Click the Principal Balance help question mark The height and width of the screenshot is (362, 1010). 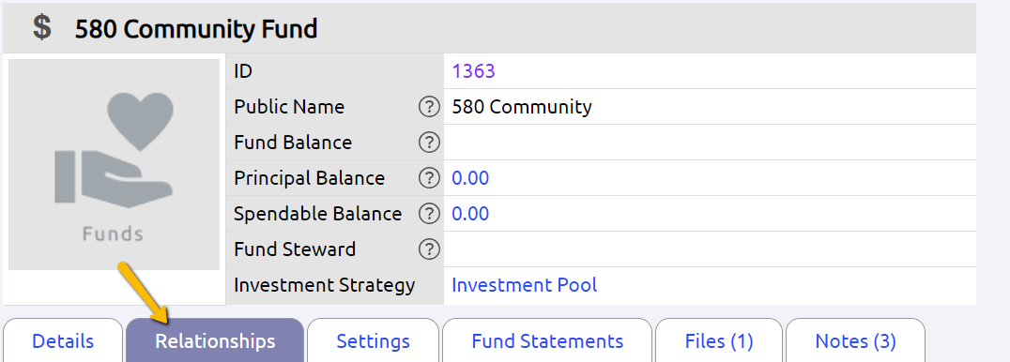click(x=429, y=178)
